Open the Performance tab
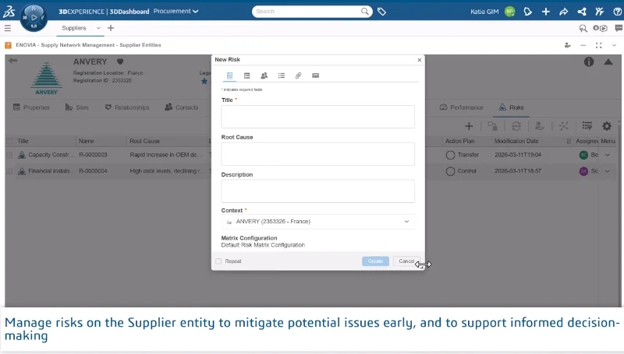Viewport: 624px width, 354px height. pyautogui.click(x=462, y=107)
